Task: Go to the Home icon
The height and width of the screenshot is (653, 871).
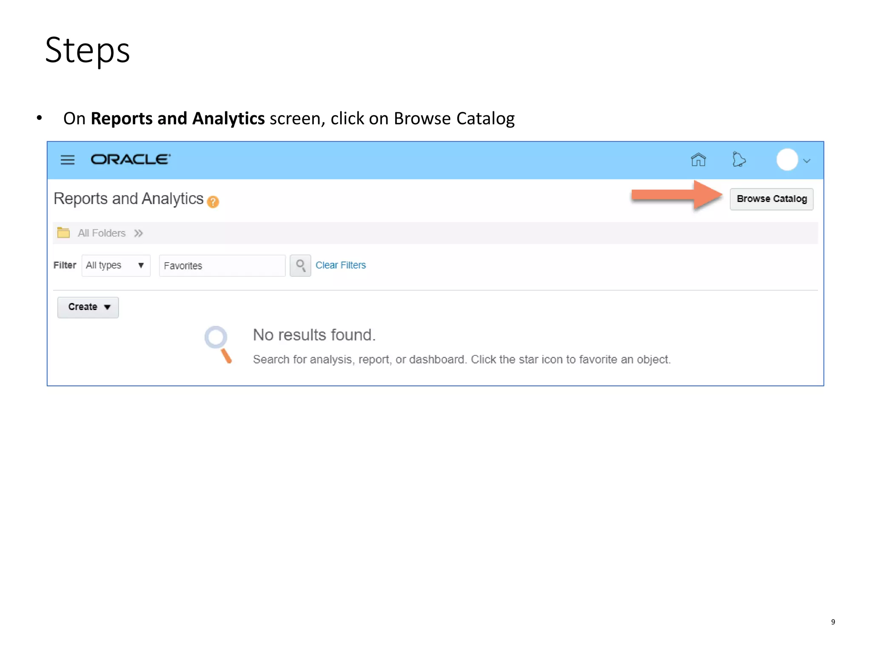Action: click(x=698, y=160)
